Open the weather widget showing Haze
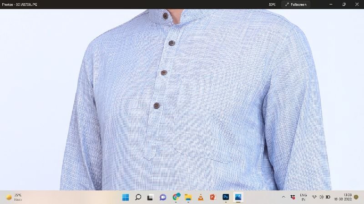Screen dimensions: 364x204 coord(15,197)
